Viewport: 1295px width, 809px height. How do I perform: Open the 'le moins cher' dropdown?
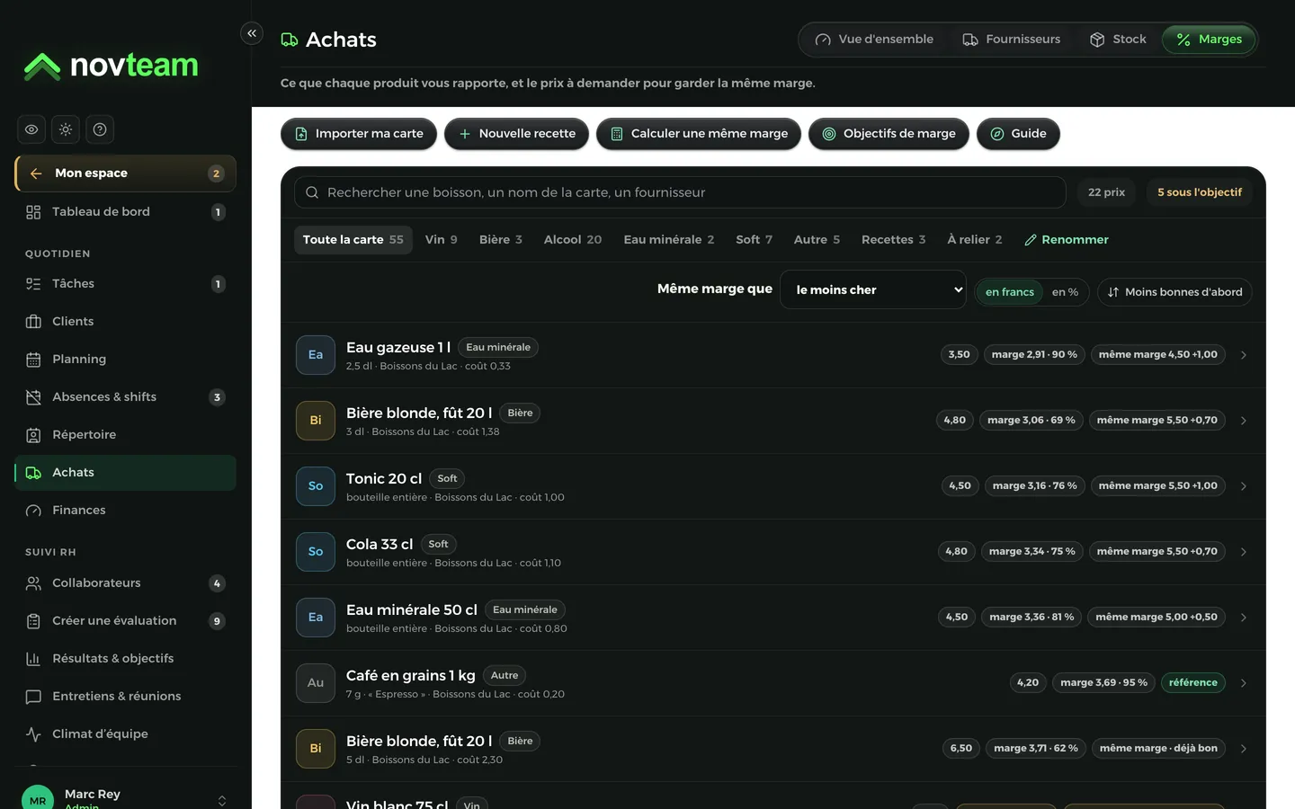point(873,289)
